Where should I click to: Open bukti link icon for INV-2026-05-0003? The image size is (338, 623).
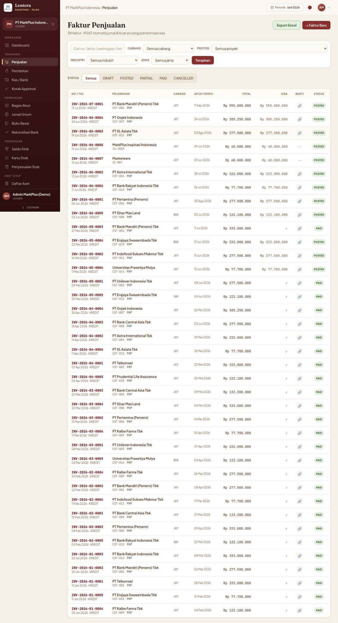tap(299, 229)
